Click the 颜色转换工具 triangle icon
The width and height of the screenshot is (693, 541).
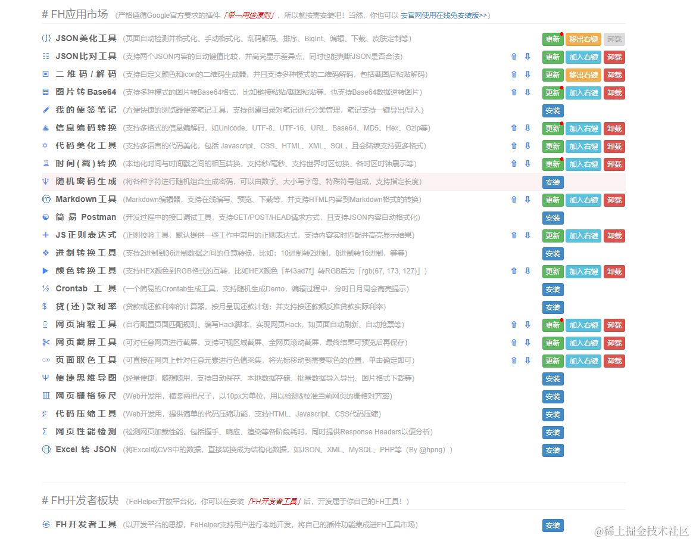[x=45, y=270]
